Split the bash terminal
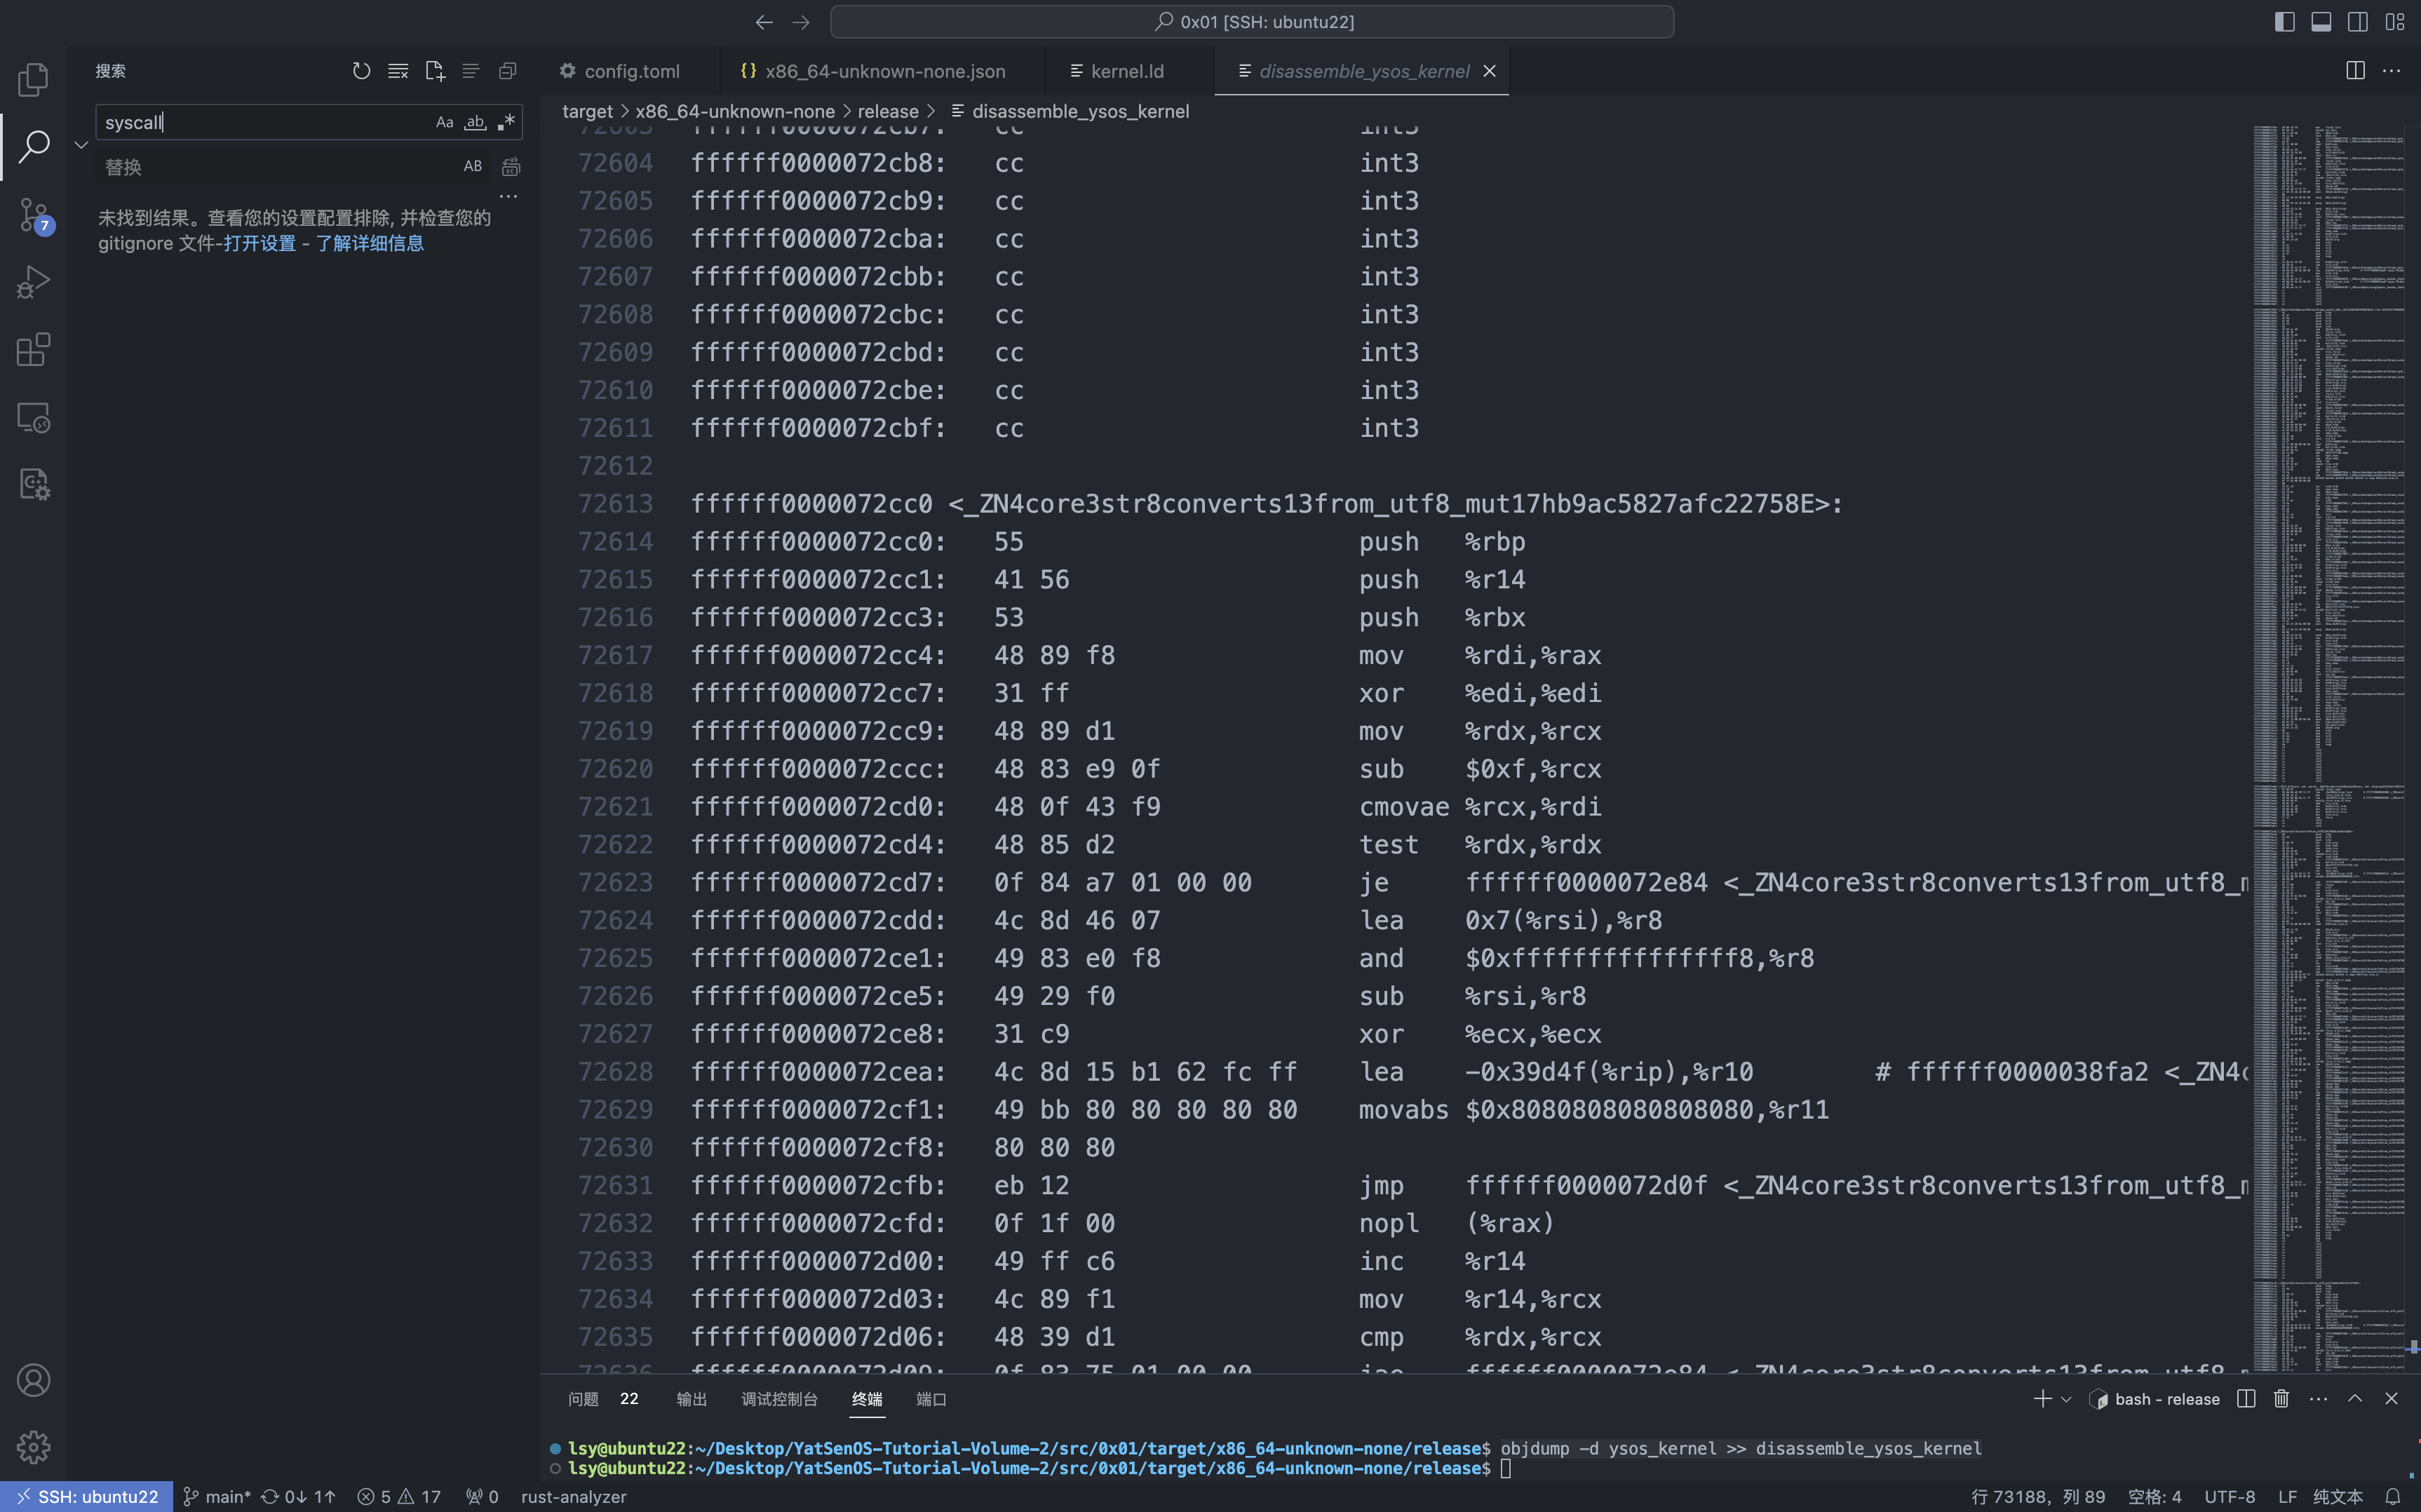2421x1512 pixels. 2246,1399
